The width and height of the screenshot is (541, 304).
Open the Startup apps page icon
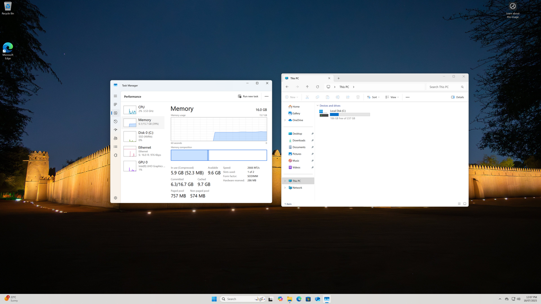tap(115, 130)
